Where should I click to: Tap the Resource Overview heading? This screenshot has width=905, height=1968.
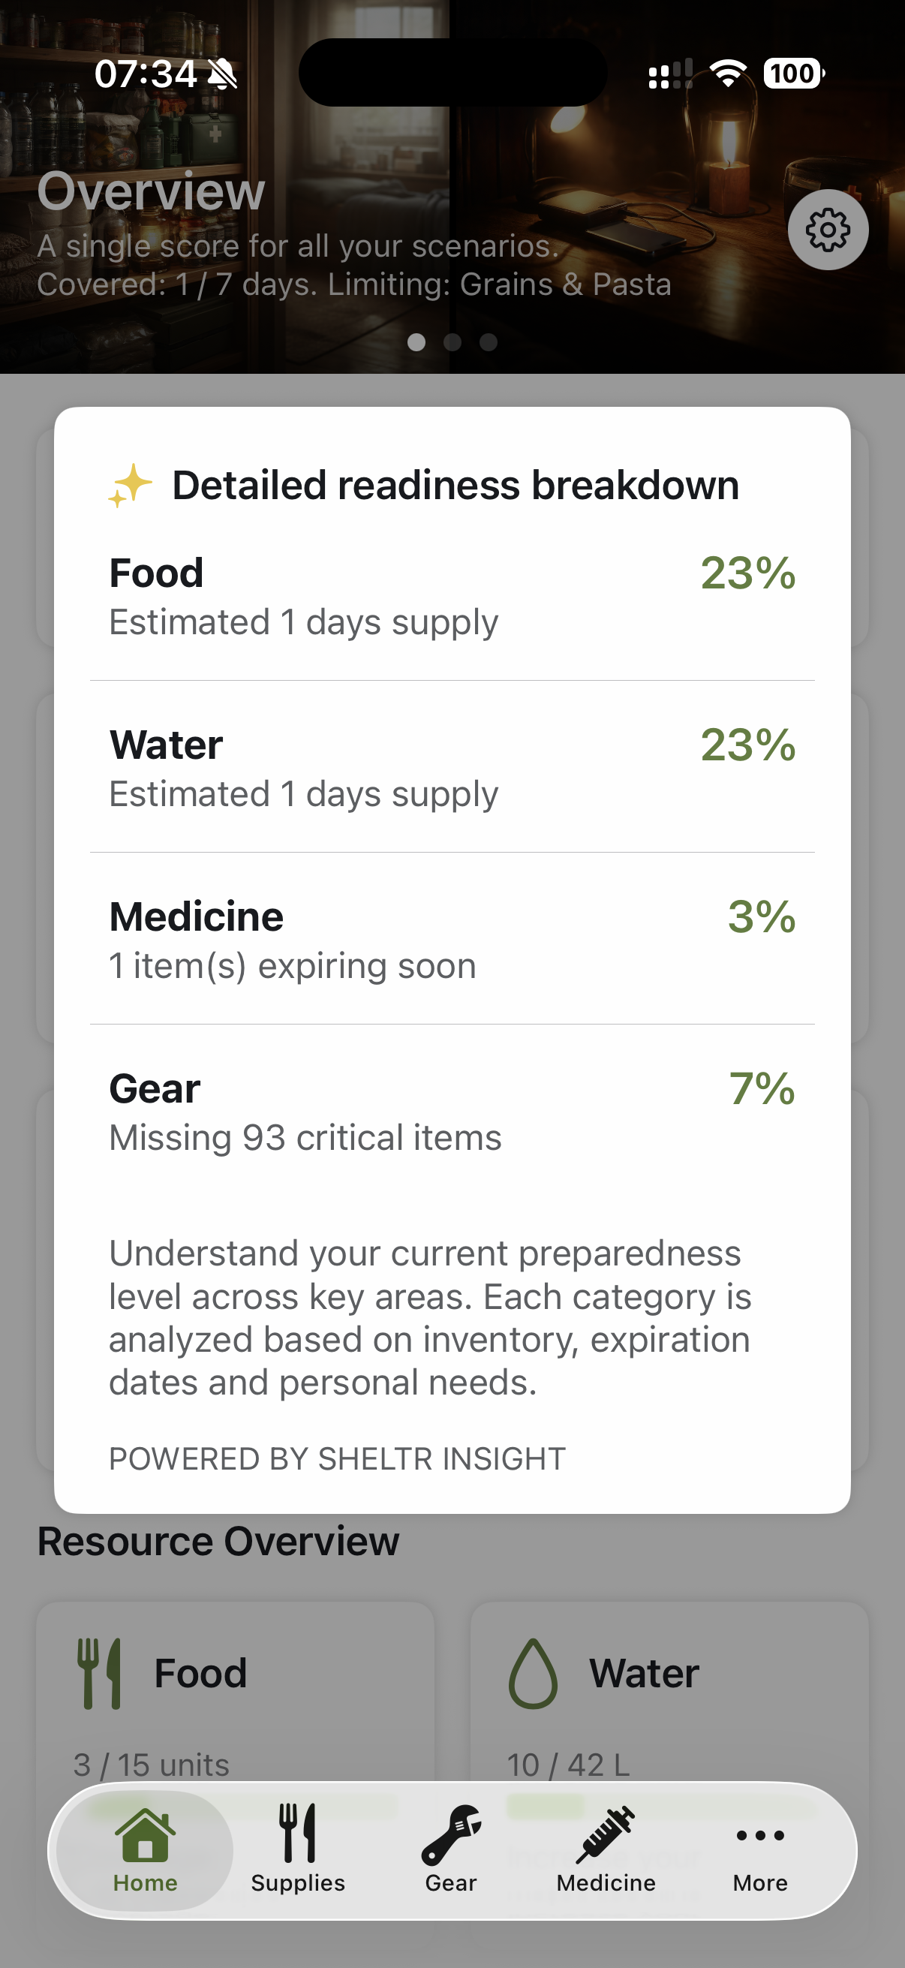pyautogui.click(x=218, y=1542)
